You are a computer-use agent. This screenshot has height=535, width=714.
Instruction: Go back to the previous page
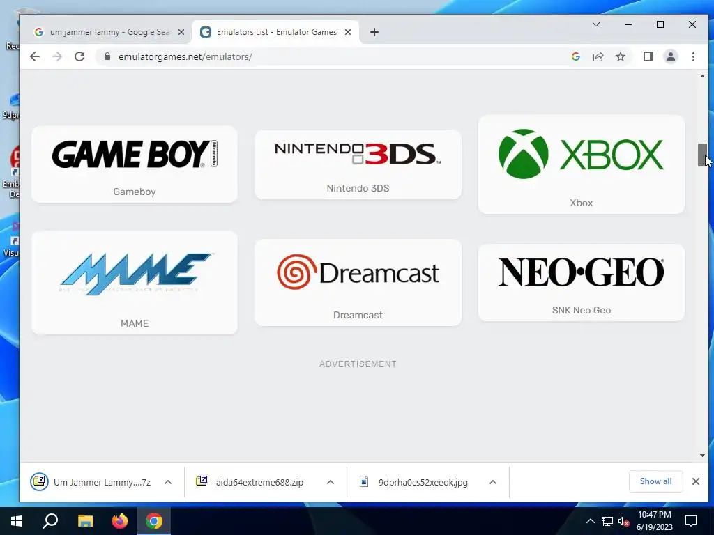pos(35,56)
